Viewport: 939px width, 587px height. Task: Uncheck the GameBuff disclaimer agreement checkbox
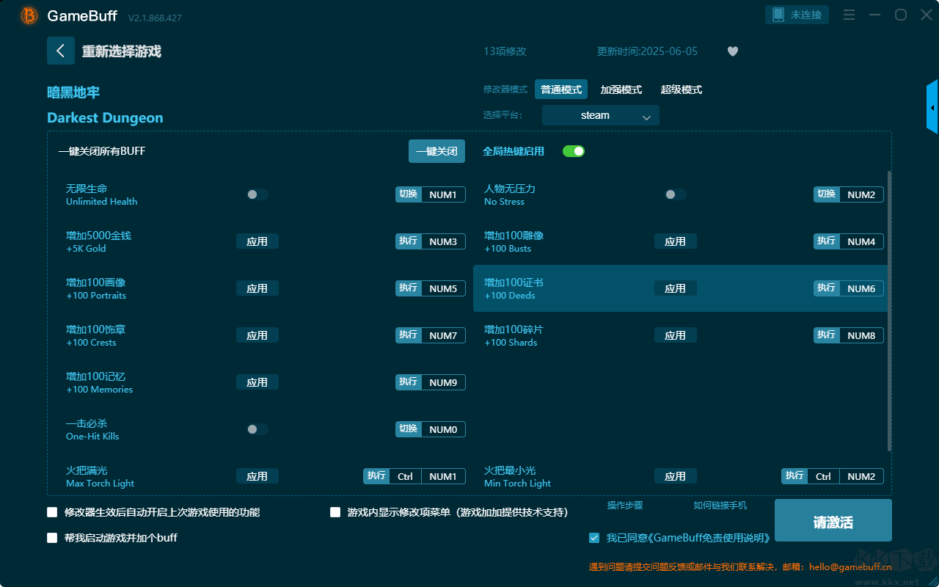(594, 538)
